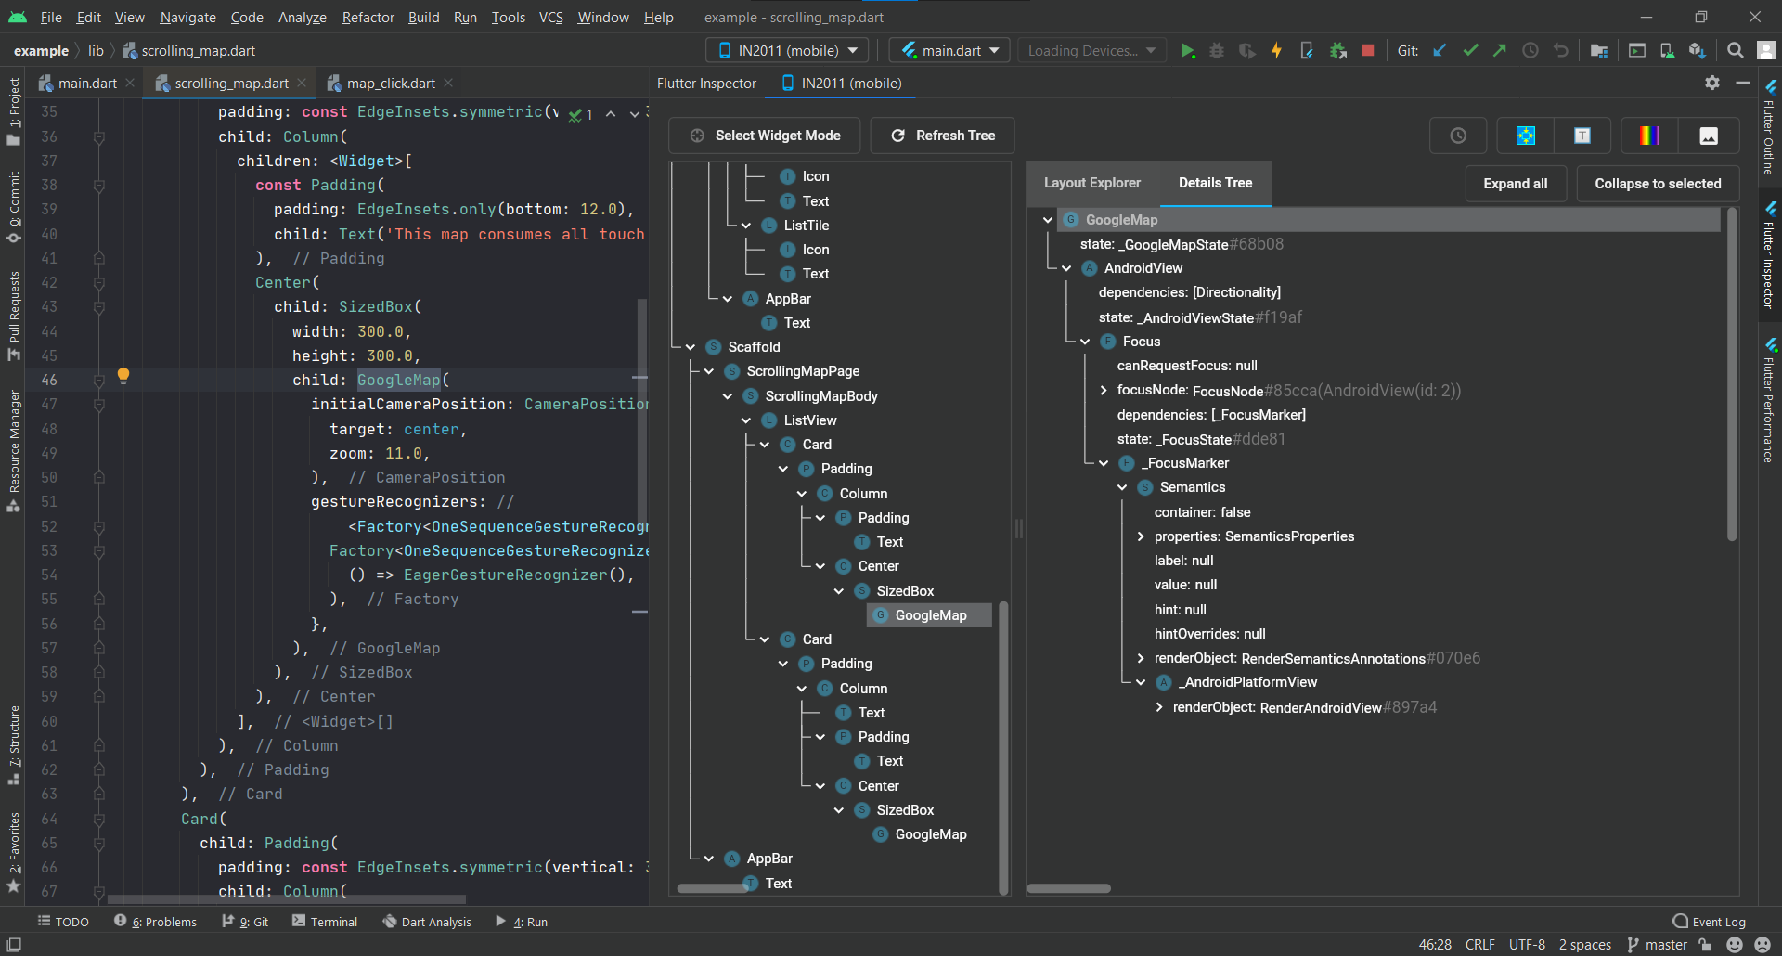Open the Search Everywhere magnifier icon
Screen dimensions: 1782x956
[1735, 51]
